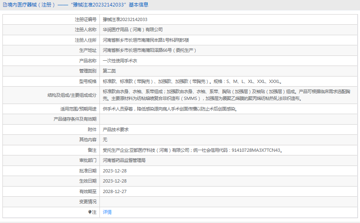Select structure description starting 标准款由衣身
Viewport: 360px width, 223px height.
226,95
